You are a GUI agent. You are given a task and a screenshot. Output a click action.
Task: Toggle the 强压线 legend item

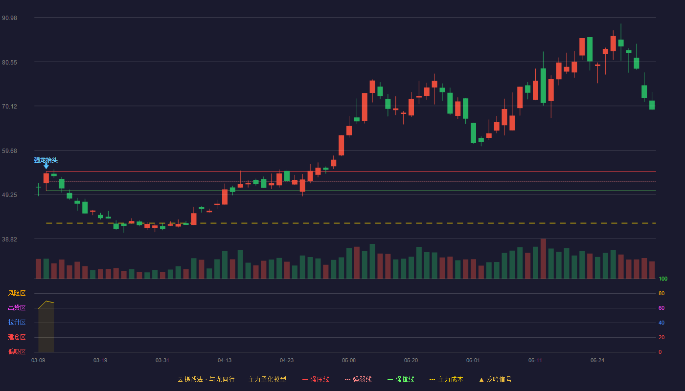click(316, 379)
